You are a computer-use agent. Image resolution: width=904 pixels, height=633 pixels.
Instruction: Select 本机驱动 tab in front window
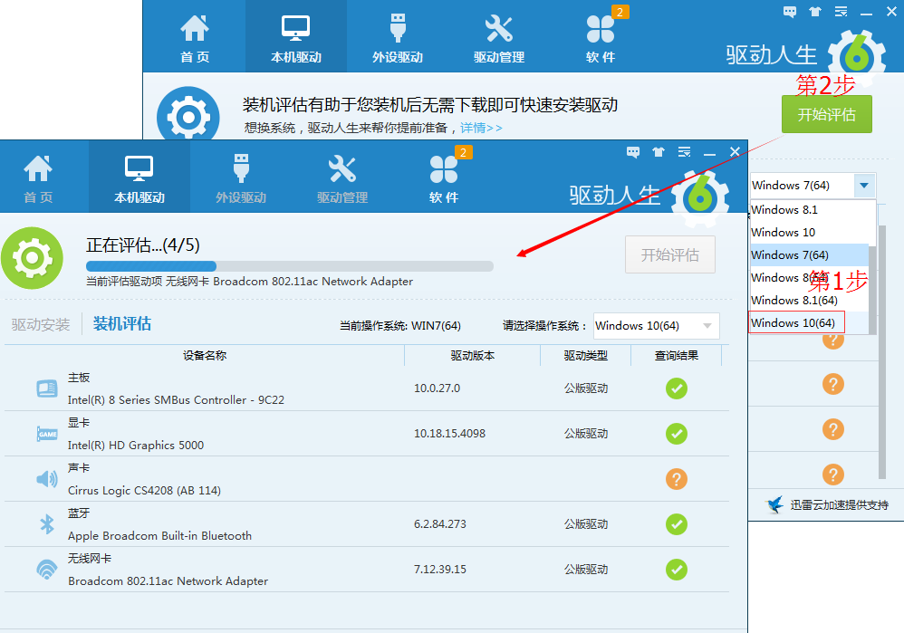tap(139, 177)
